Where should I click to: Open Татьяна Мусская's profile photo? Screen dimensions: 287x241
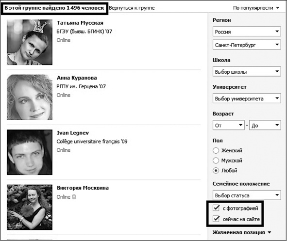pyautogui.click(x=30, y=42)
